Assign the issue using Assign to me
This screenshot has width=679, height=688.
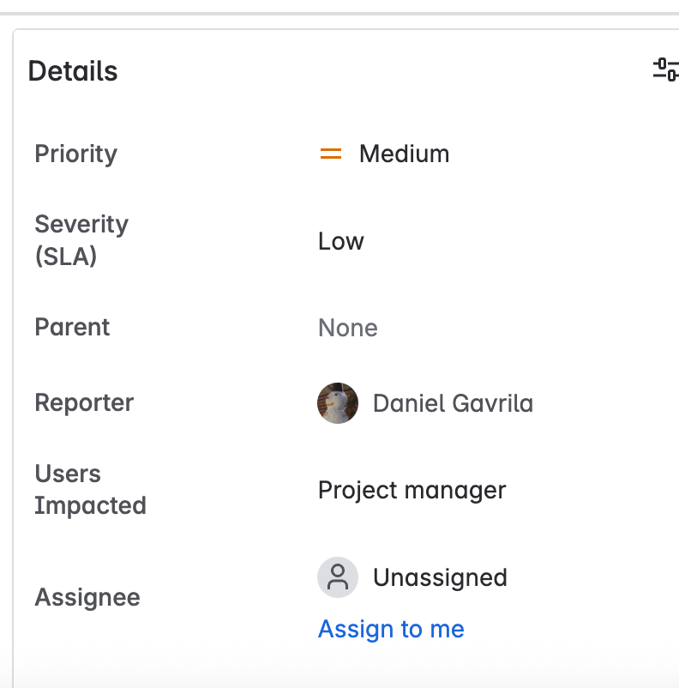(391, 629)
